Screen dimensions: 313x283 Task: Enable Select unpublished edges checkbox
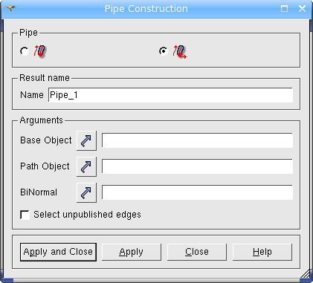click(25, 215)
